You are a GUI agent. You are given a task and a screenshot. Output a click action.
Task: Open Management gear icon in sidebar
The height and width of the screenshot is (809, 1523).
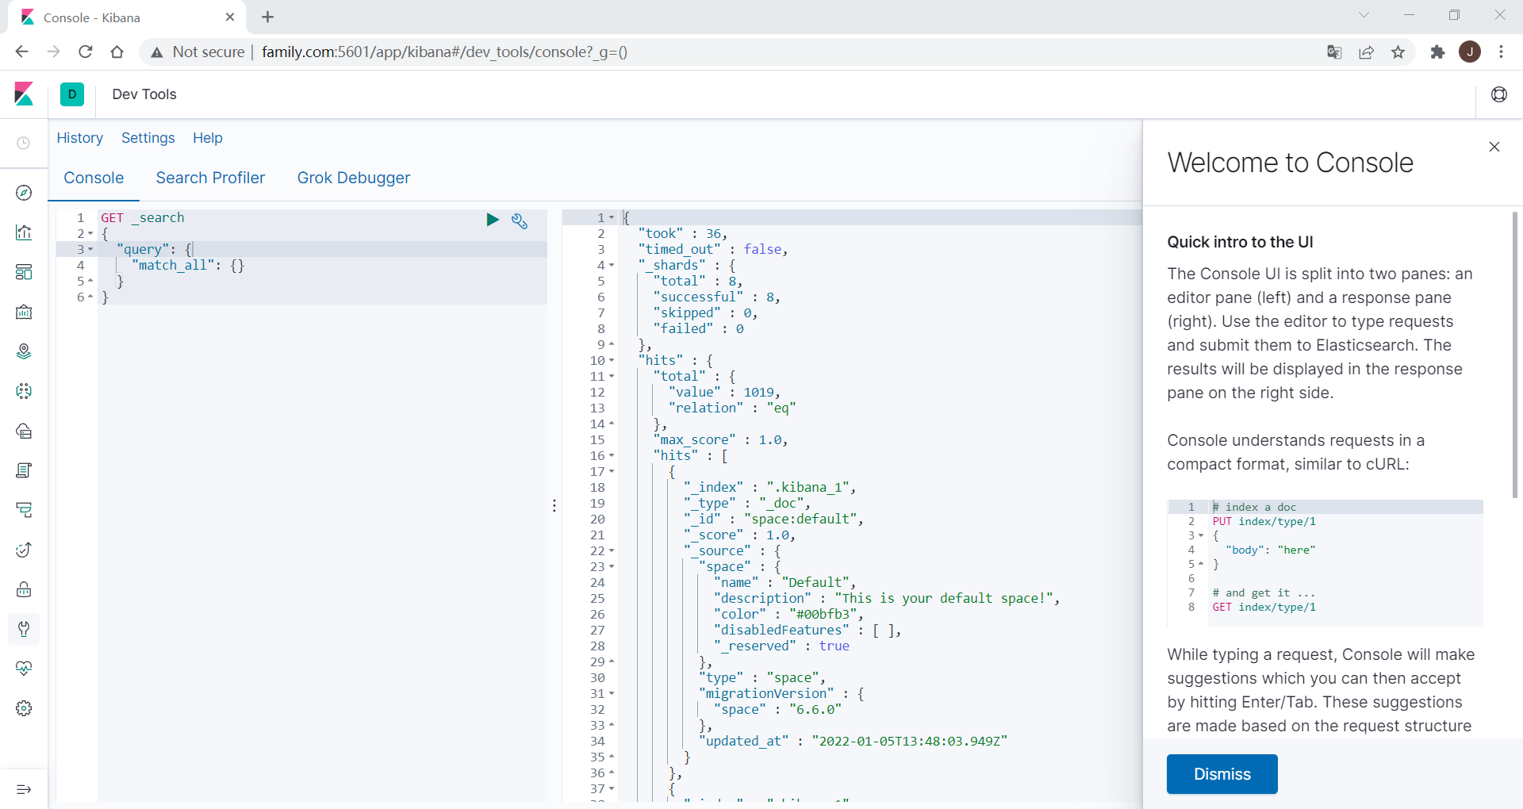tap(24, 708)
